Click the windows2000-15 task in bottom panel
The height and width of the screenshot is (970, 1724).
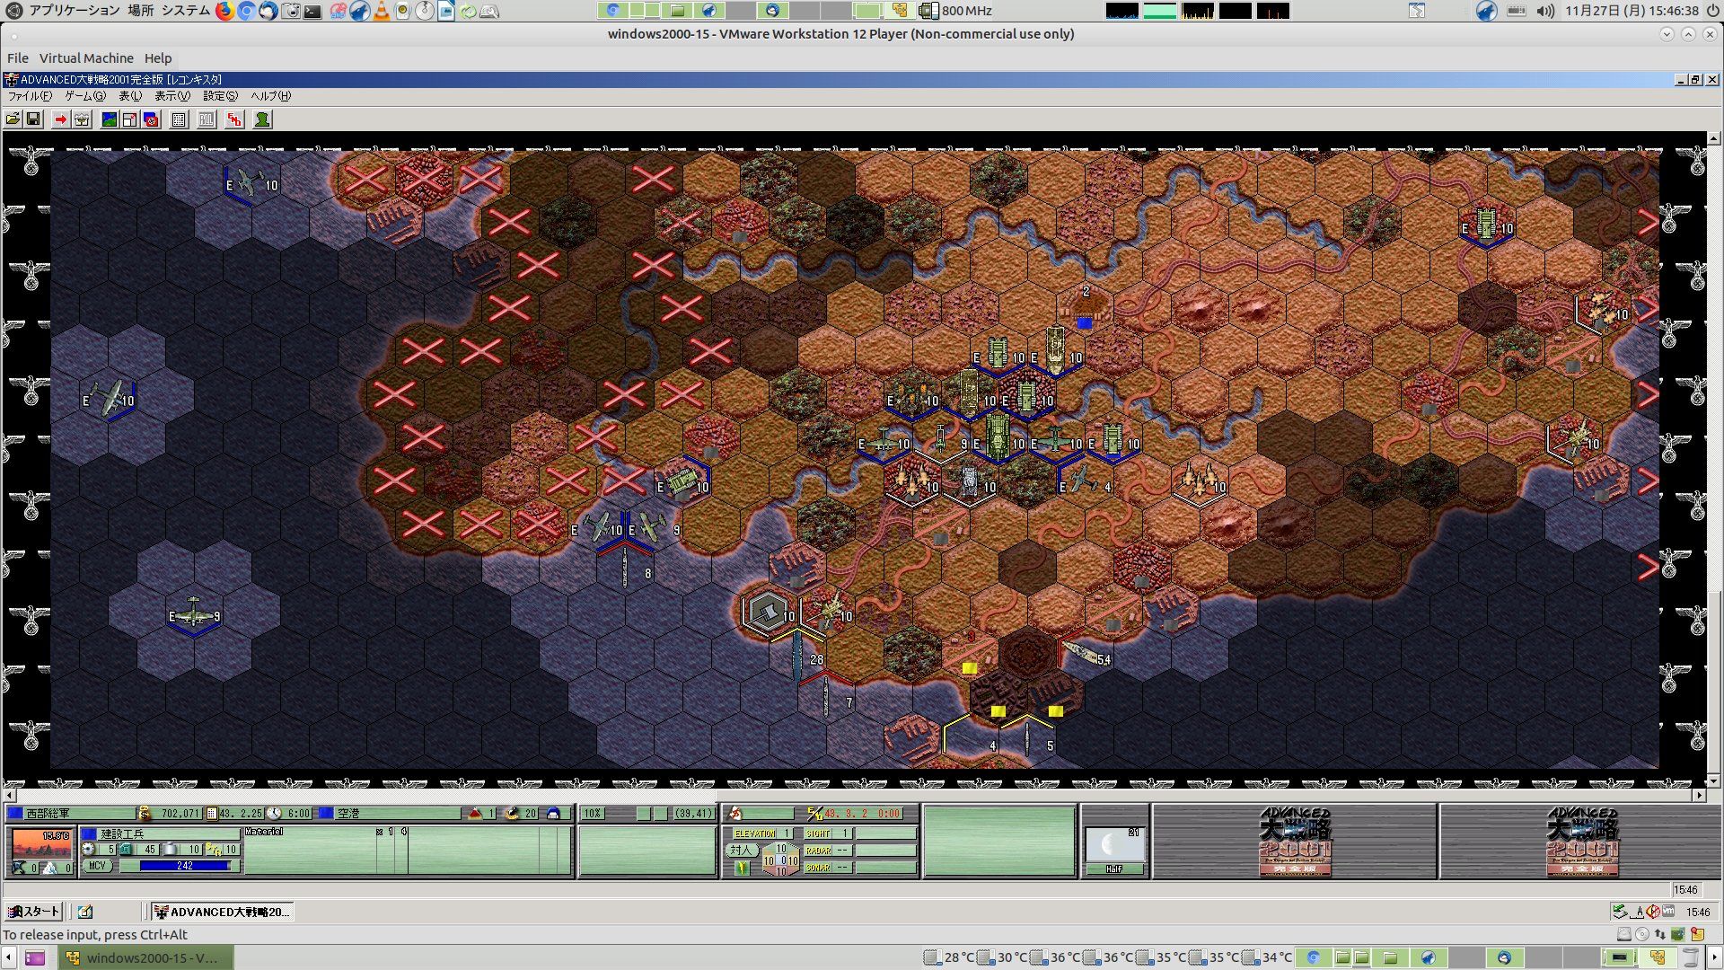(146, 957)
